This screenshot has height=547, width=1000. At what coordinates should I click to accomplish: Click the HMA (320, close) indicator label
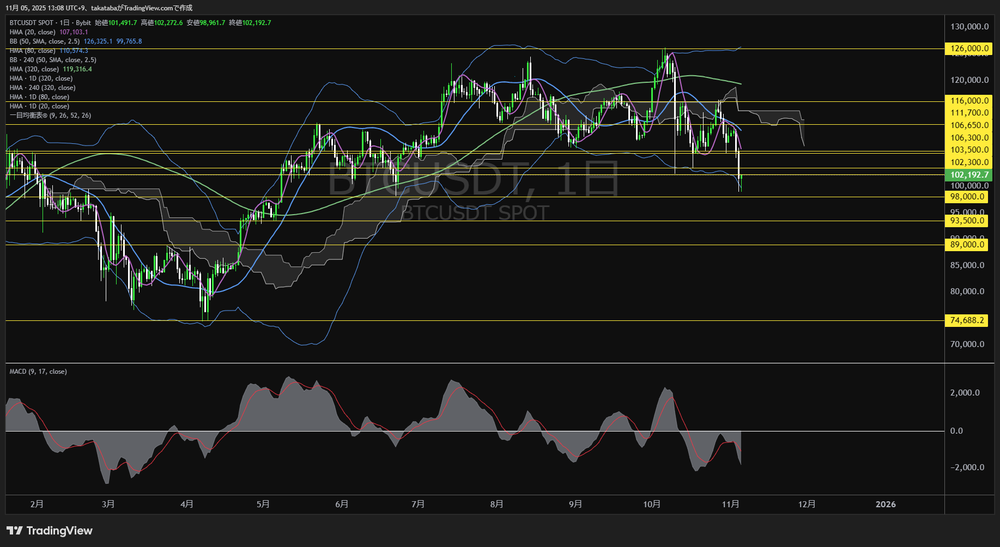pos(34,69)
